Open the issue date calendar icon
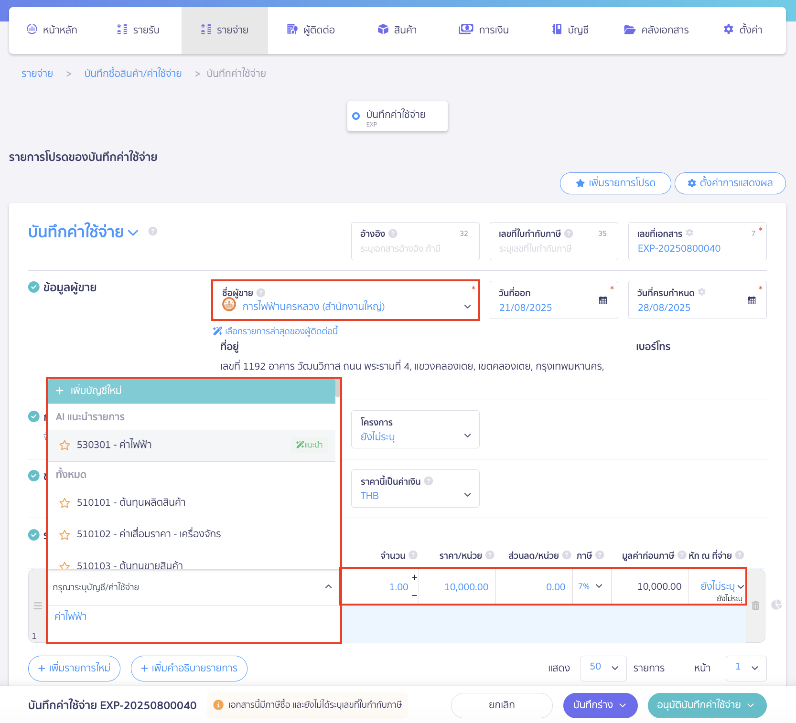796x723 pixels. tap(603, 300)
